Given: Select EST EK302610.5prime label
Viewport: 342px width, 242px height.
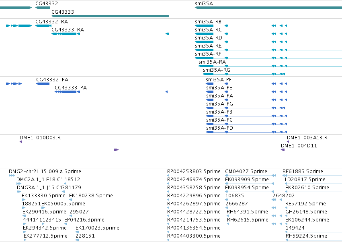Looking at the screenshot, I should point(307,188).
